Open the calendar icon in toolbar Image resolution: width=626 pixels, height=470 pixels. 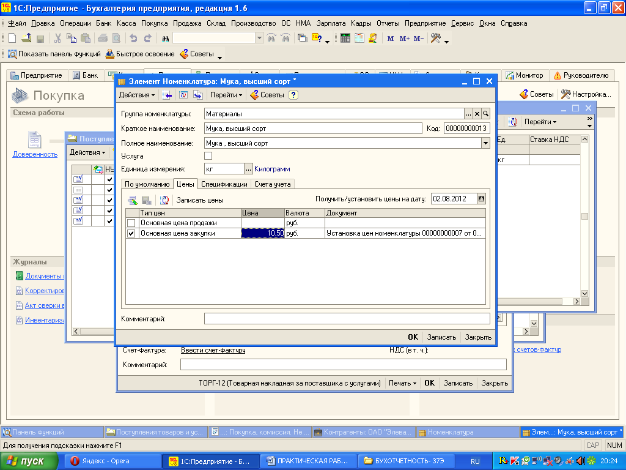coord(359,39)
